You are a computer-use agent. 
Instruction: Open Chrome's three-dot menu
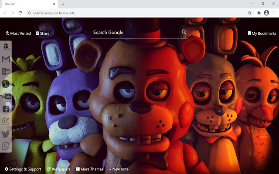[274, 13]
